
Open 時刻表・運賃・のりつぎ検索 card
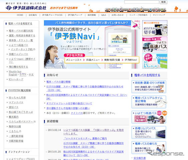[149, 87]
